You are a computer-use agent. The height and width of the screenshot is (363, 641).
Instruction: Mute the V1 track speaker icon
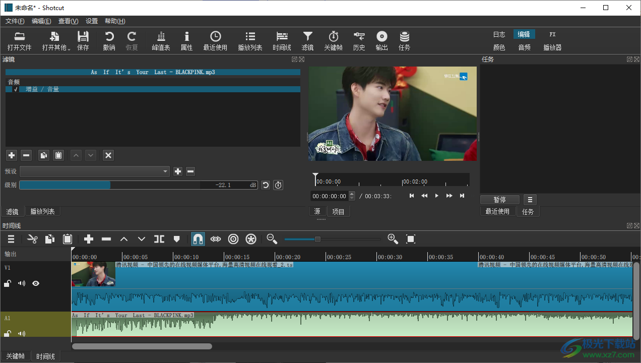[x=22, y=283]
